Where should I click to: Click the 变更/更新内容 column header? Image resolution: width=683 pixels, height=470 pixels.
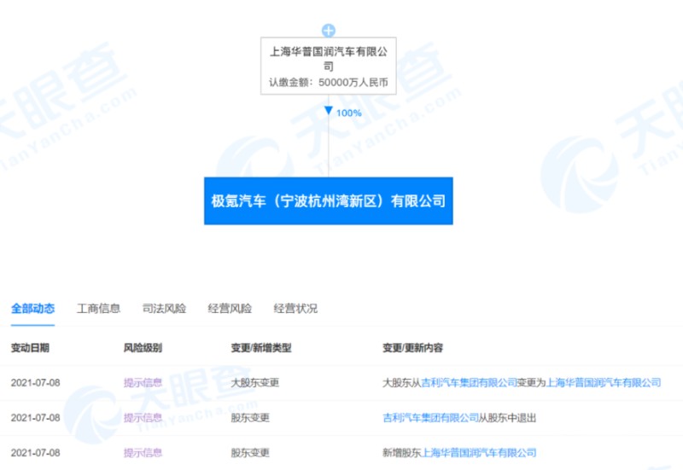pos(412,348)
